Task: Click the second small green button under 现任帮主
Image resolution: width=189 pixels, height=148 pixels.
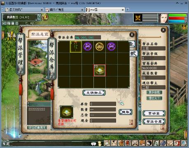Action: [x=154, y=98]
